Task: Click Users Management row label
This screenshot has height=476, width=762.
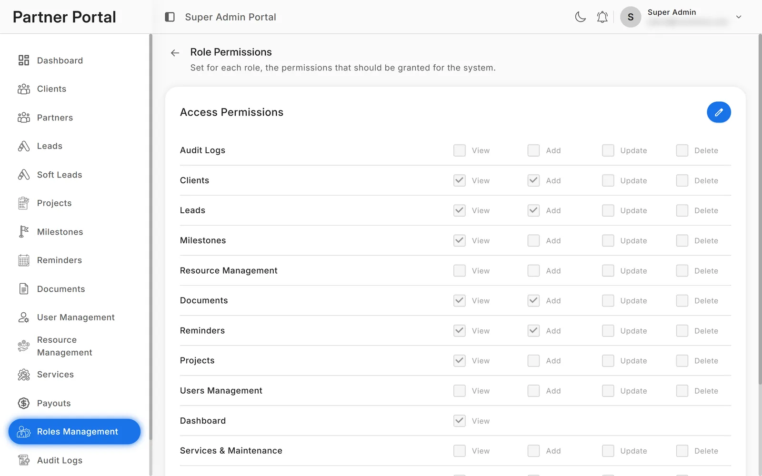Action: tap(221, 390)
